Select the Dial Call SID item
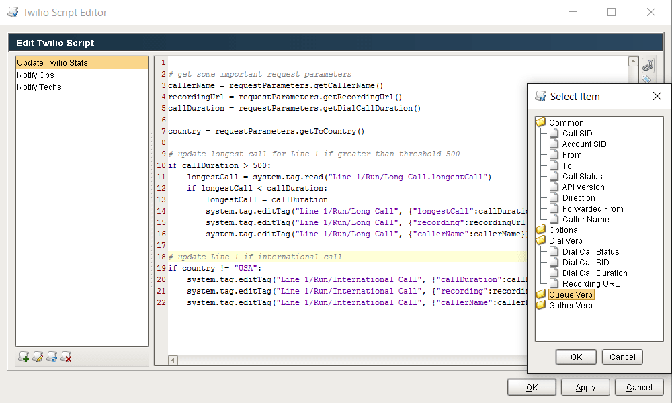 pos(585,262)
